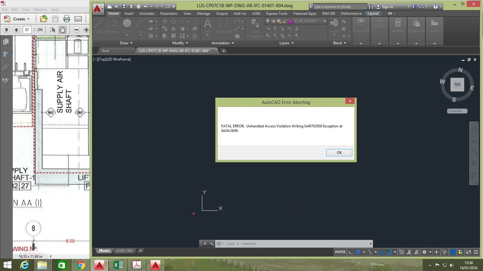Toggle Object Snap Tracking in status bar
The width and height of the screenshot is (483, 271).
382,252
